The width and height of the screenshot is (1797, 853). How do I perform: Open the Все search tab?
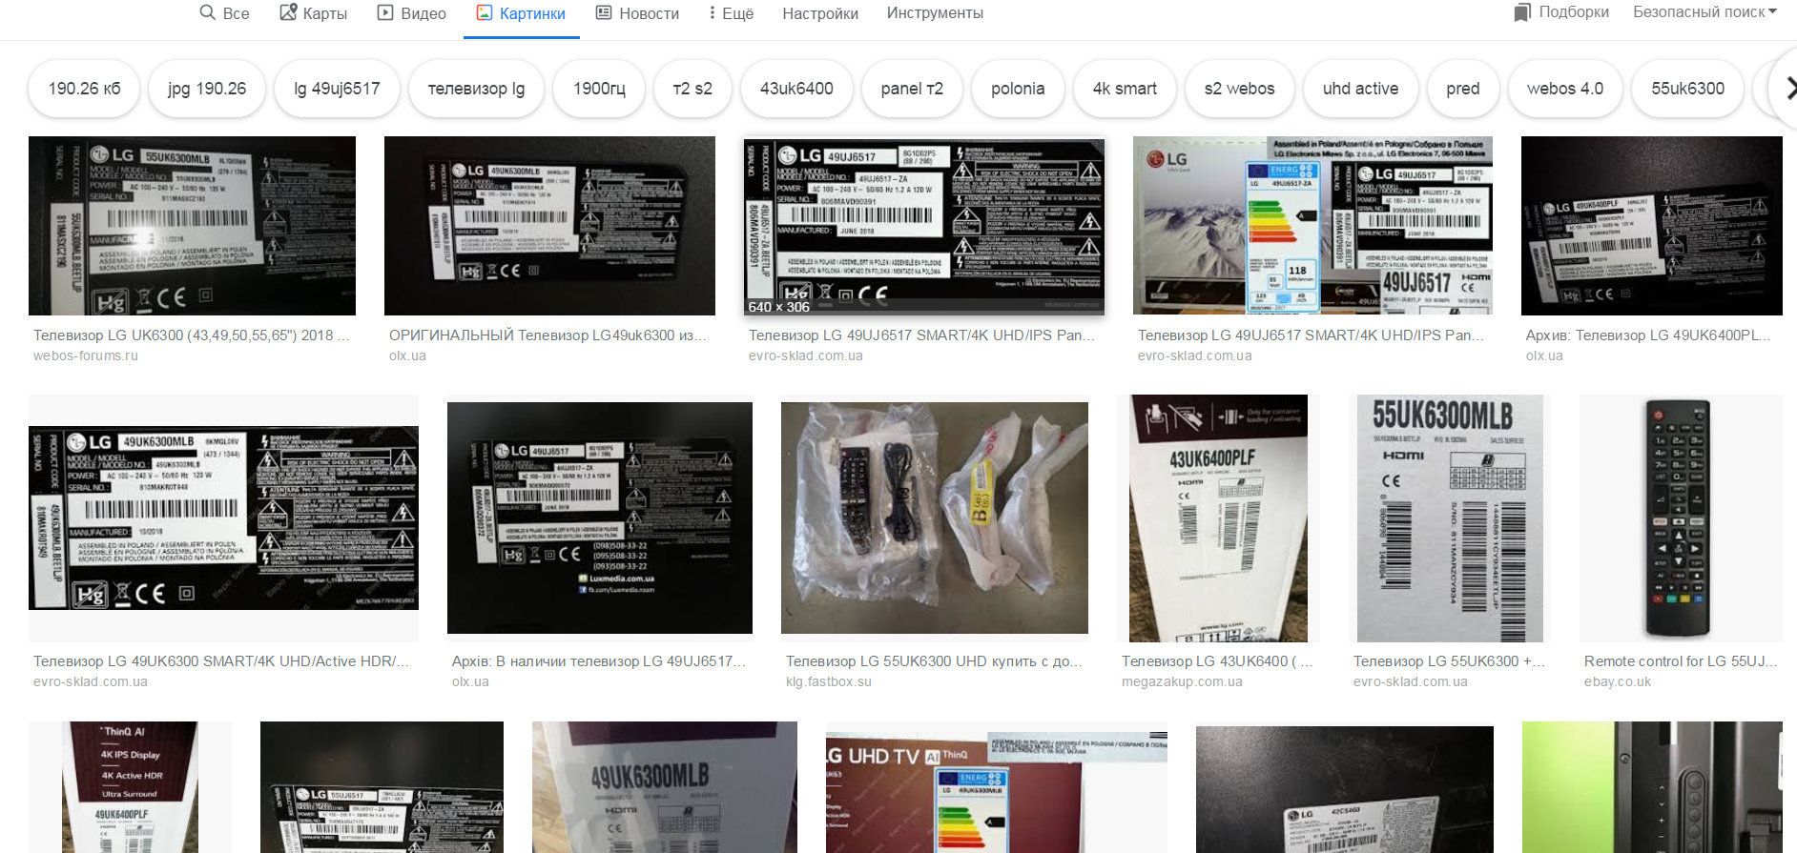pos(225,13)
